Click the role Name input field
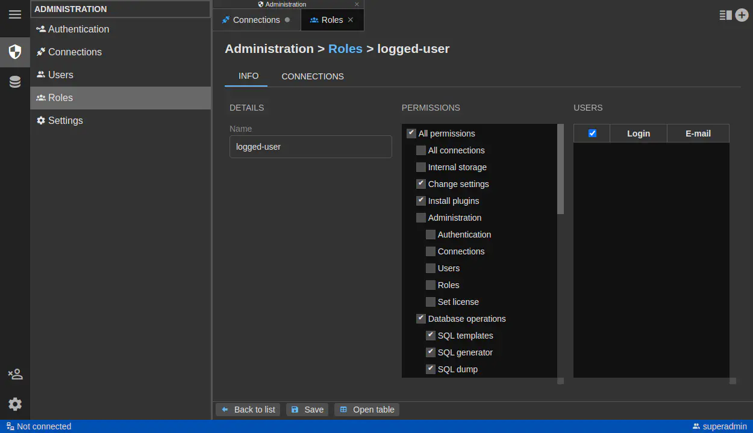The height and width of the screenshot is (433, 753). tap(311, 147)
